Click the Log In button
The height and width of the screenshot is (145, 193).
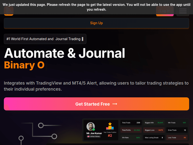click(x=165, y=11)
